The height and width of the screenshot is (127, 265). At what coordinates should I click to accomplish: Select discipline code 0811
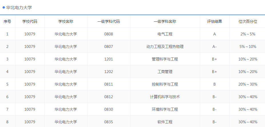[109, 84]
